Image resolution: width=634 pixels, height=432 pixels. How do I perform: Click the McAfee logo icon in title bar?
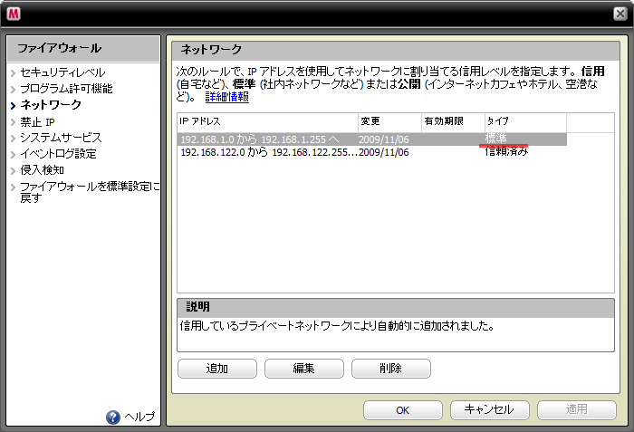[14, 13]
